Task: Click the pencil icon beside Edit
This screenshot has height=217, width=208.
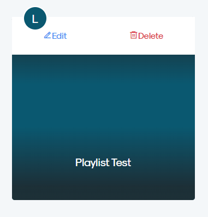Action: [47, 35]
